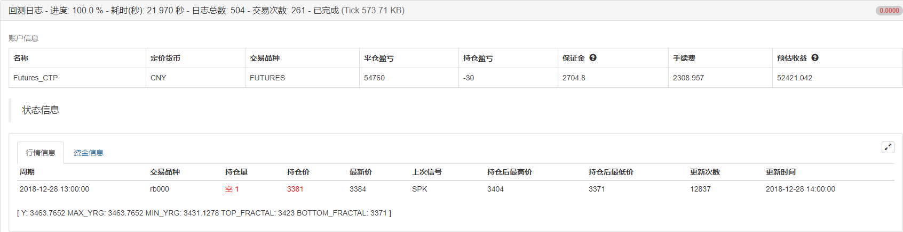
Task: Click the rb000 instrument cell
Action: pos(160,189)
